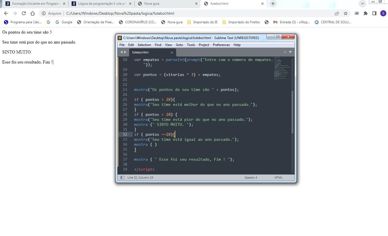Click the Arquivo site info icon
This screenshot has height=236, width=388.
(x=44, y=13)
